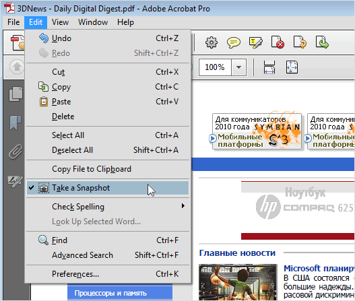Open the zoom level dropdown arrow

coord(238,67)
